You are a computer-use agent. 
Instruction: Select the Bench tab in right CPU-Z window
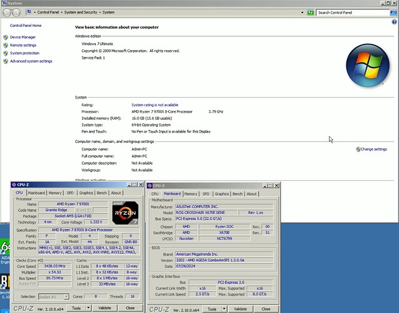tap(237, 193)
